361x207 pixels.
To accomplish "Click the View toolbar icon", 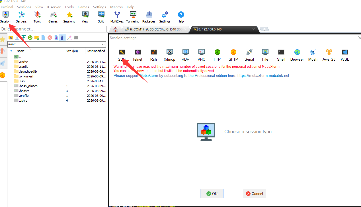I will coord(85,17).
